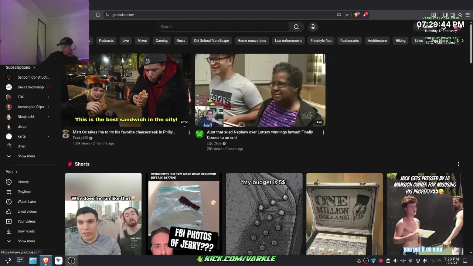The width and height of the screenshot is (473, 266).
Task: Click the microphone tray icon
Action: [x=425, y=261]
